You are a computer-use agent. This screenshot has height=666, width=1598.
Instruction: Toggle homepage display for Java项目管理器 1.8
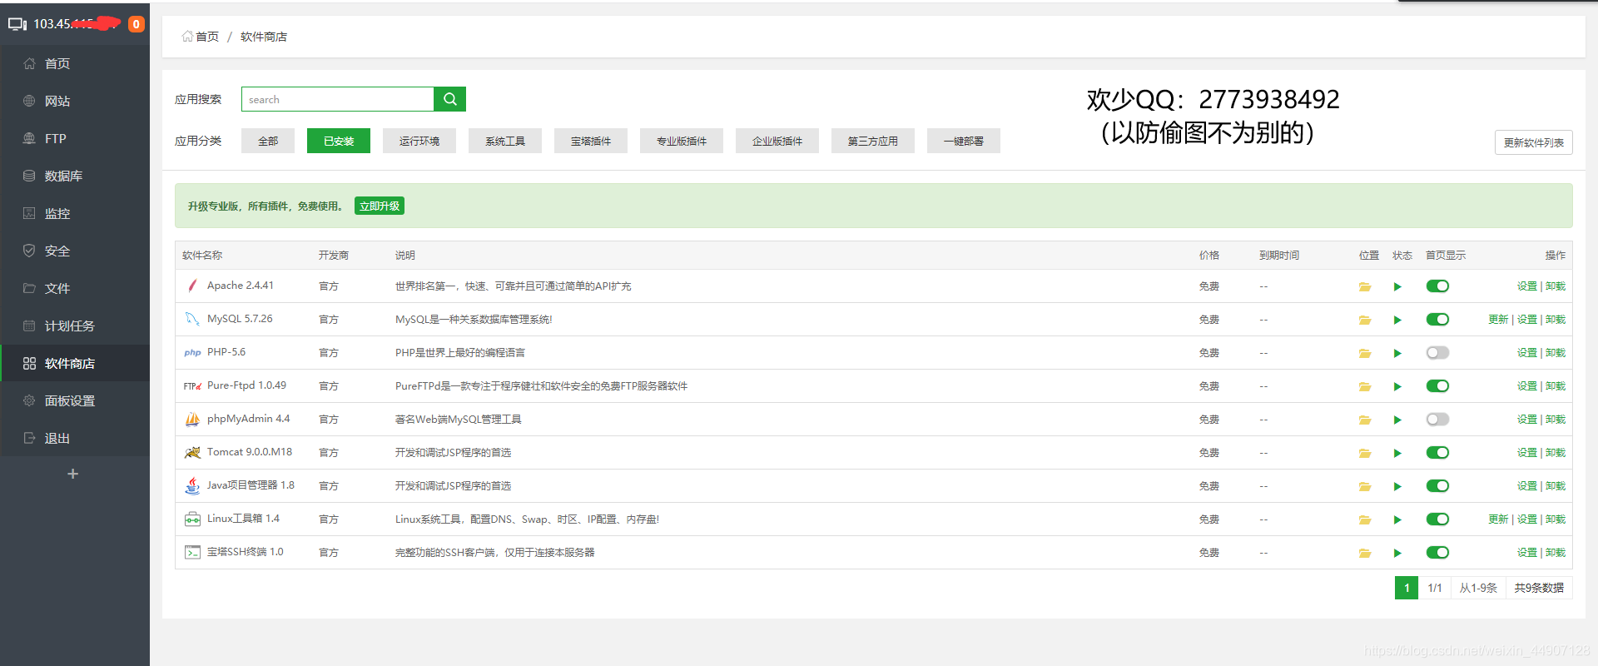point(1437,486)
